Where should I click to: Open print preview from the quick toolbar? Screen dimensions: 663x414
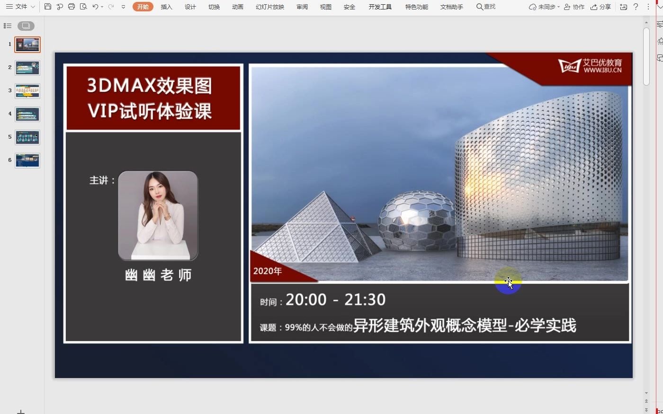point(83,7)
